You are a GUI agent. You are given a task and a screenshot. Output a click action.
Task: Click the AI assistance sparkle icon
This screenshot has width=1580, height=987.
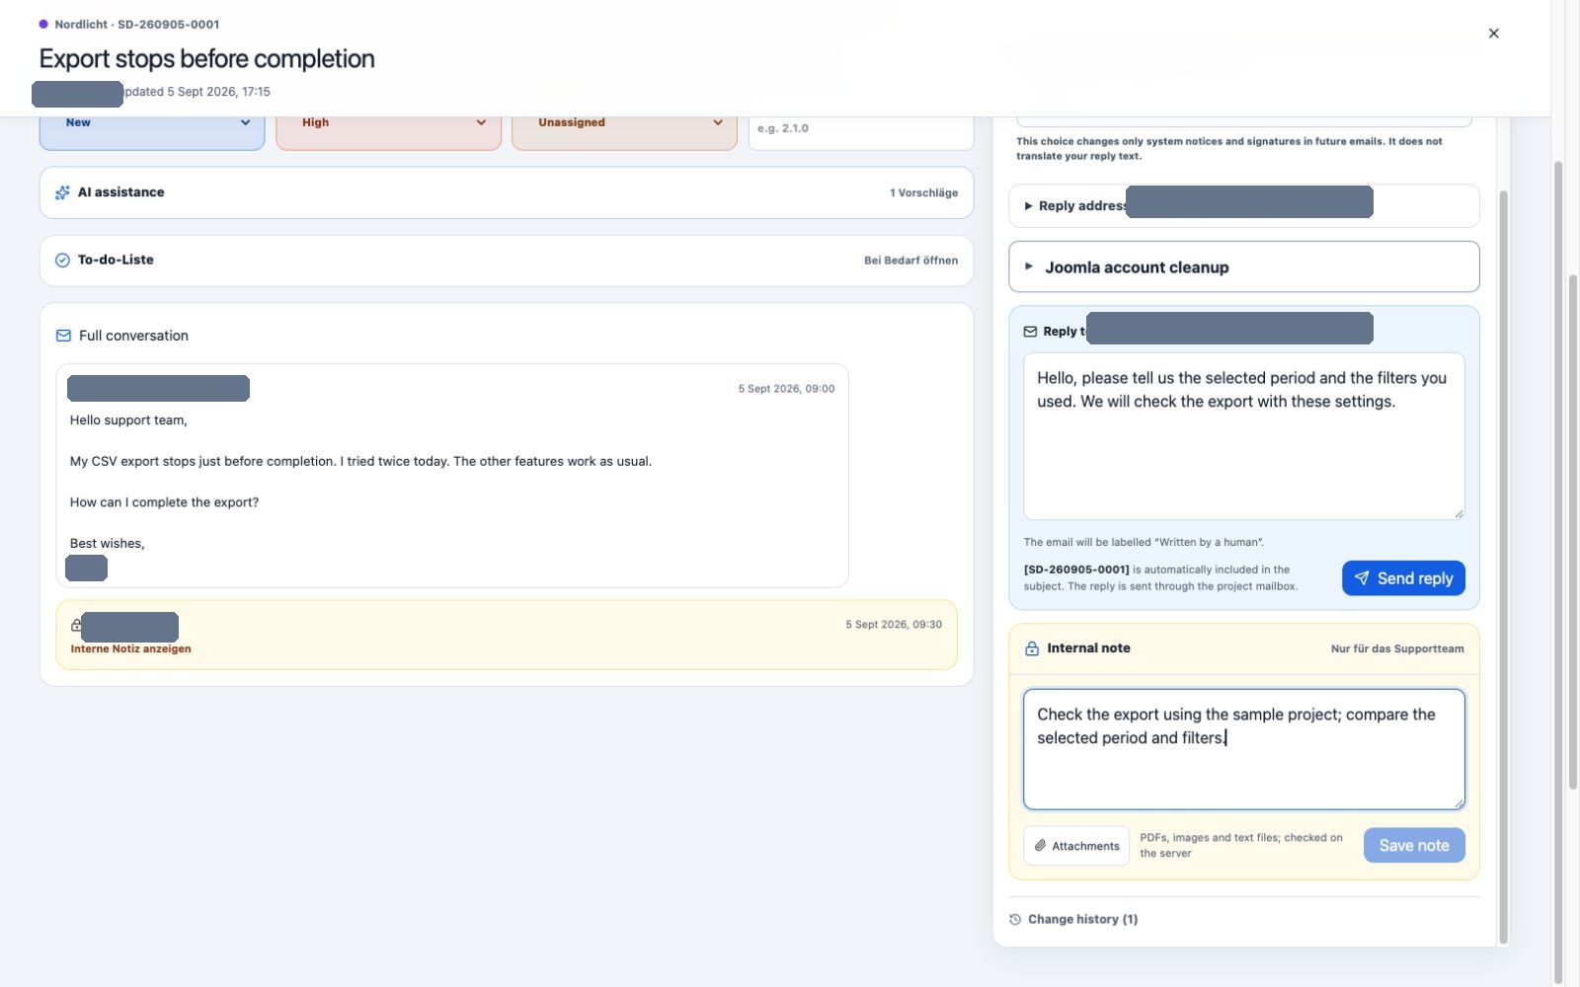[62, 192]
